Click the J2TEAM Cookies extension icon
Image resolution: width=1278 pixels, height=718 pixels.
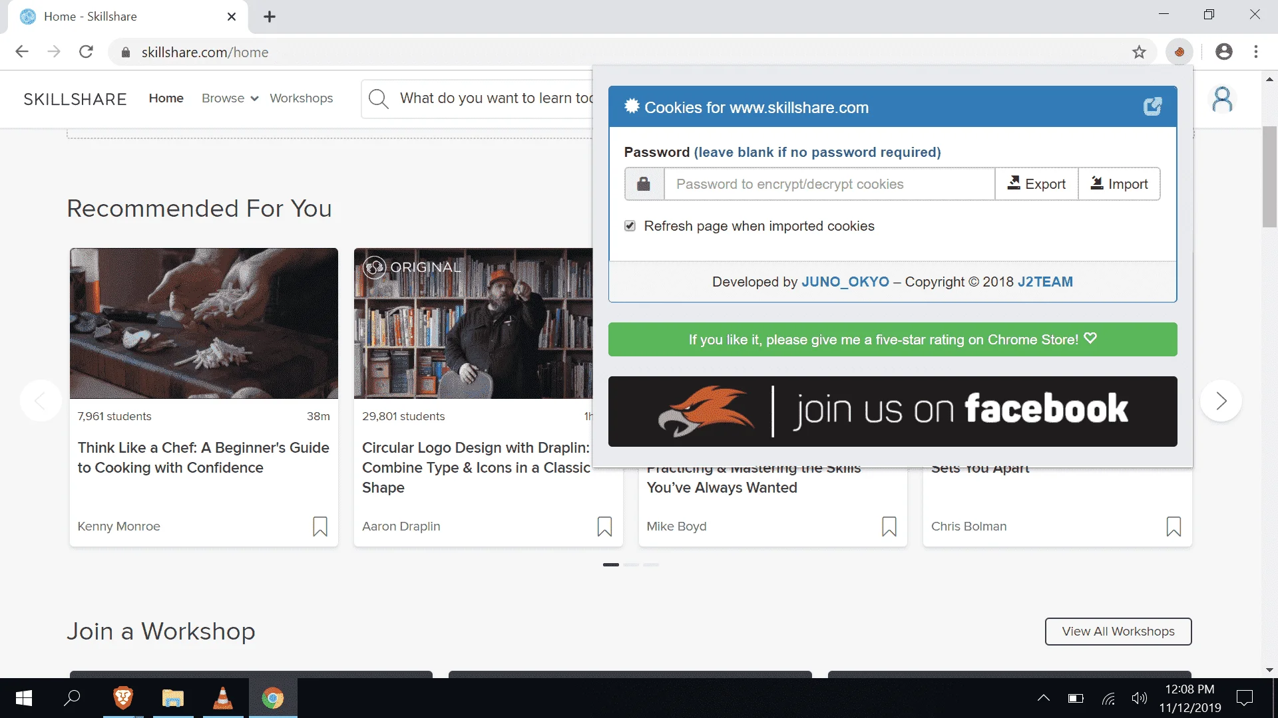click(x=1179, y=52)
